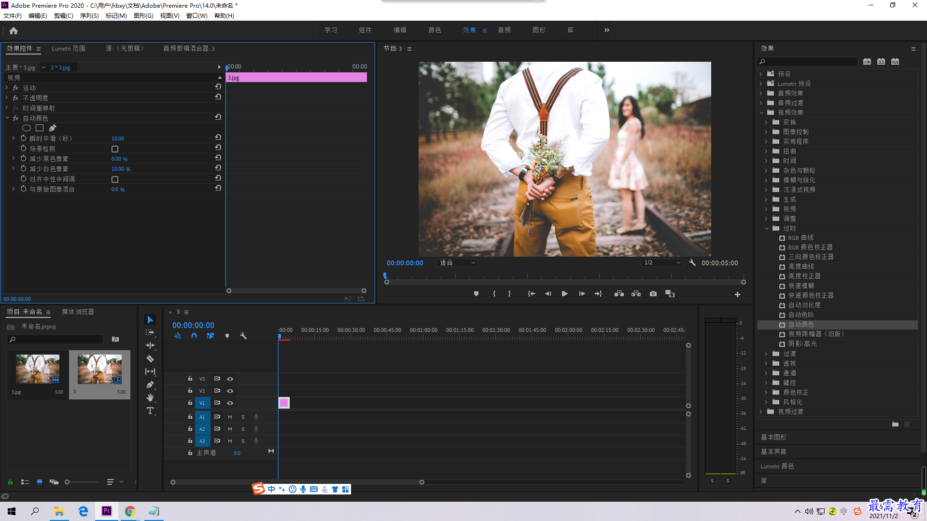The width and height of the screenshot is (927, 521).
Task: Step forward one frame in program monitor
Action: [x=582, y=294]
